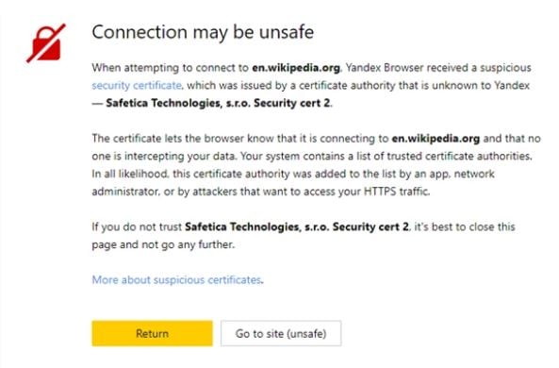
Task: Click bold en.wikipedia.org in first paragraph
Action: (x=296, y=68)
